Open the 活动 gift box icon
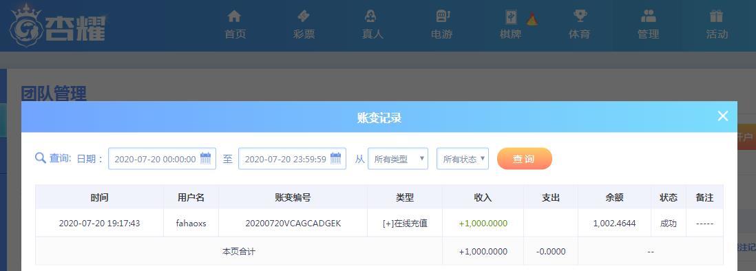 717,16
